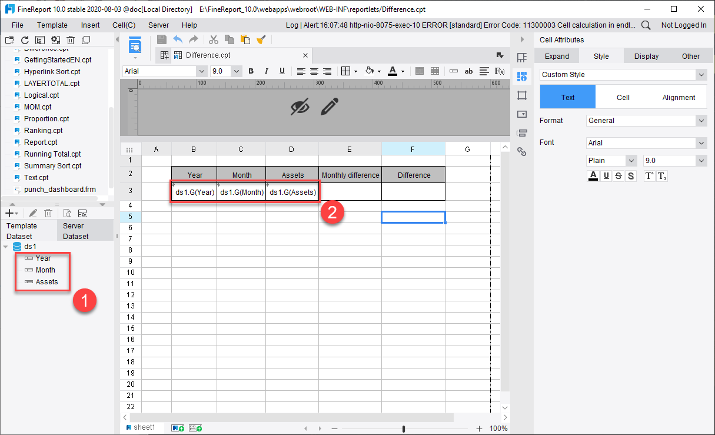Collapse the ds1 dataset tree node
715x435 pixels.
point(6,246)
